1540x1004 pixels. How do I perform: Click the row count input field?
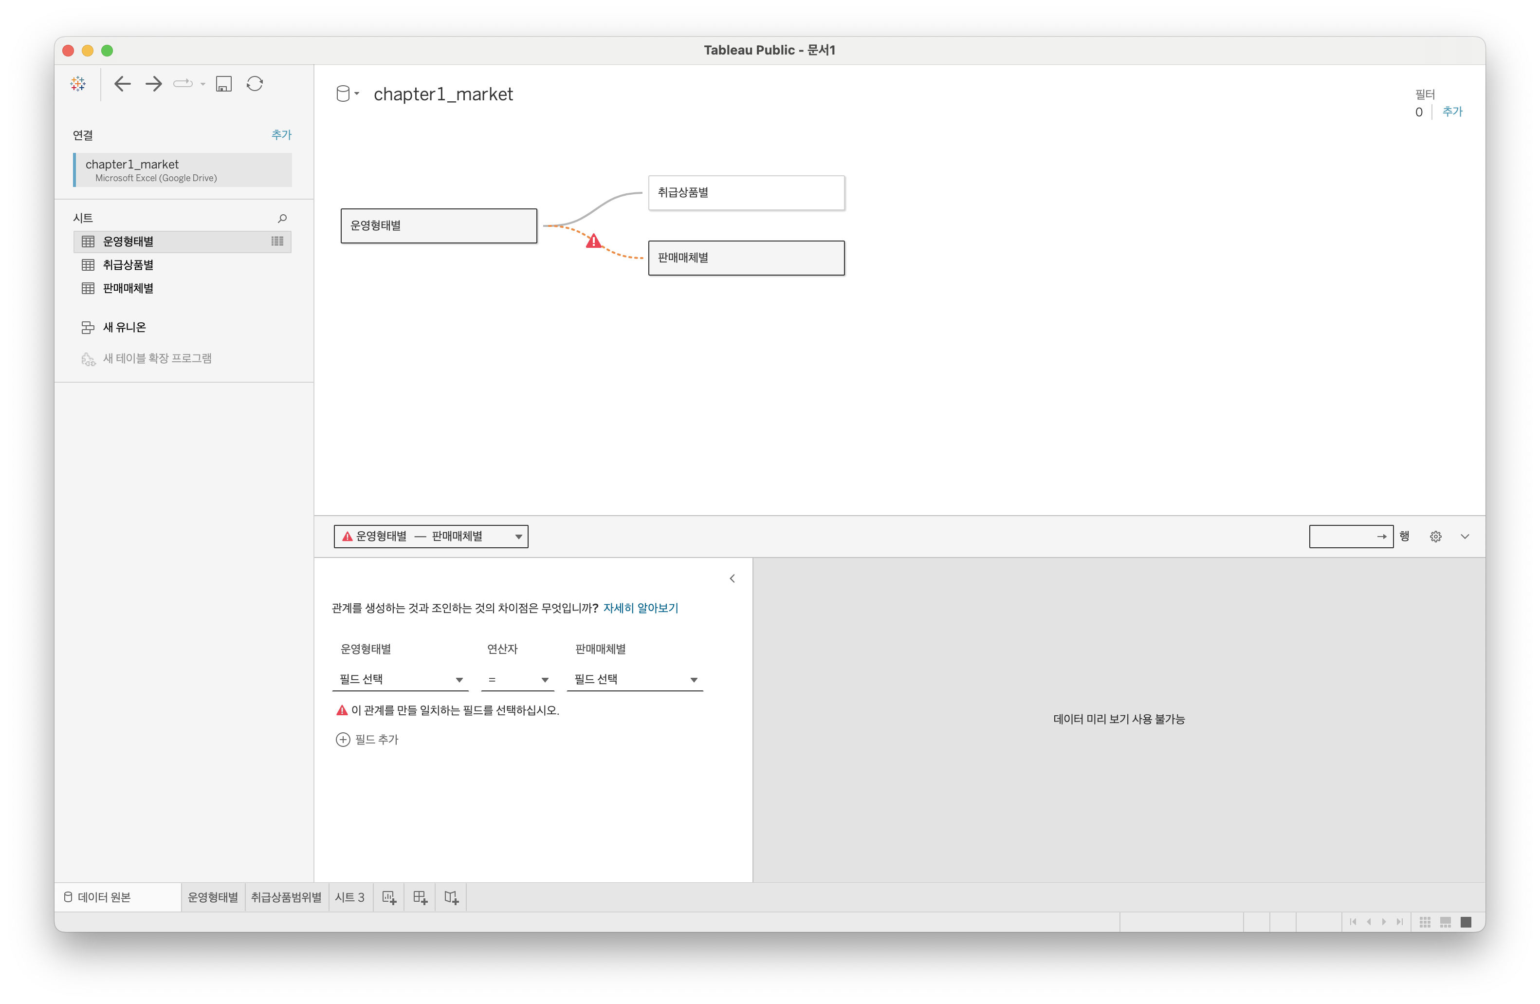(1342, 537)
